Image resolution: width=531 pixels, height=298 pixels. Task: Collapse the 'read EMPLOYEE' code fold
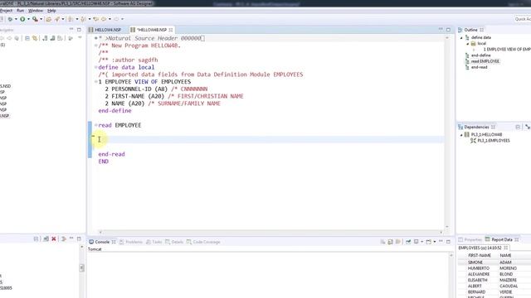click(96, 125)
